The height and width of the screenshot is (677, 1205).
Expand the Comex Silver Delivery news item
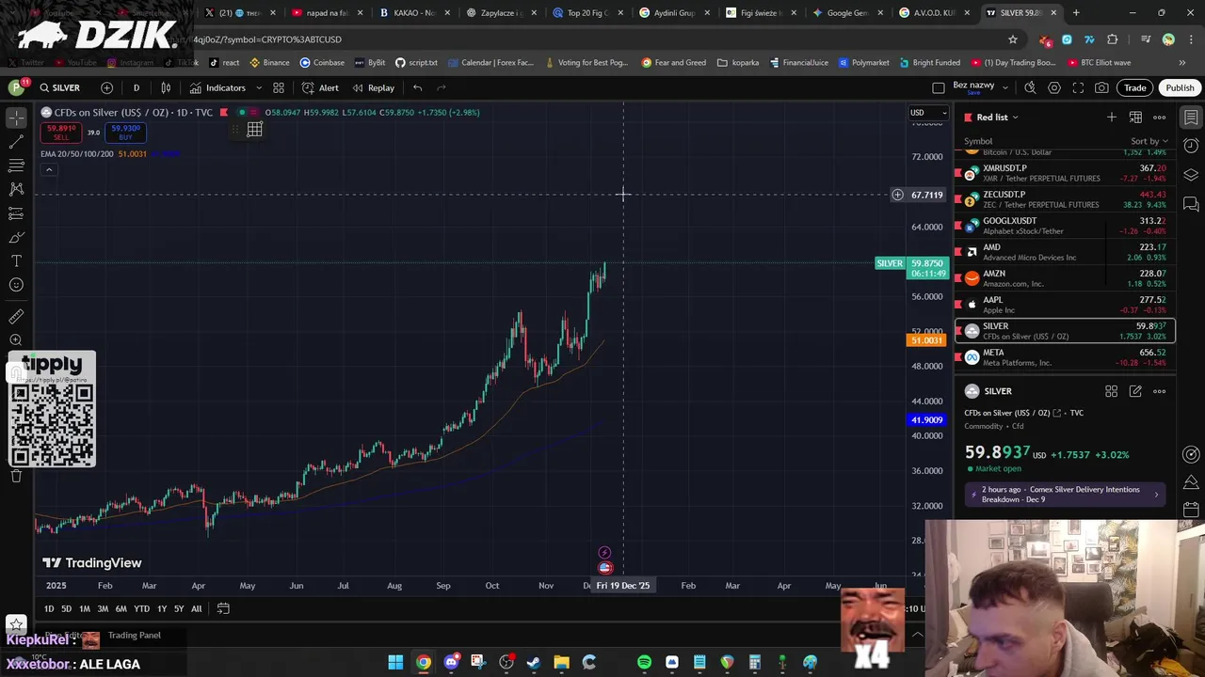(1066, 494)
